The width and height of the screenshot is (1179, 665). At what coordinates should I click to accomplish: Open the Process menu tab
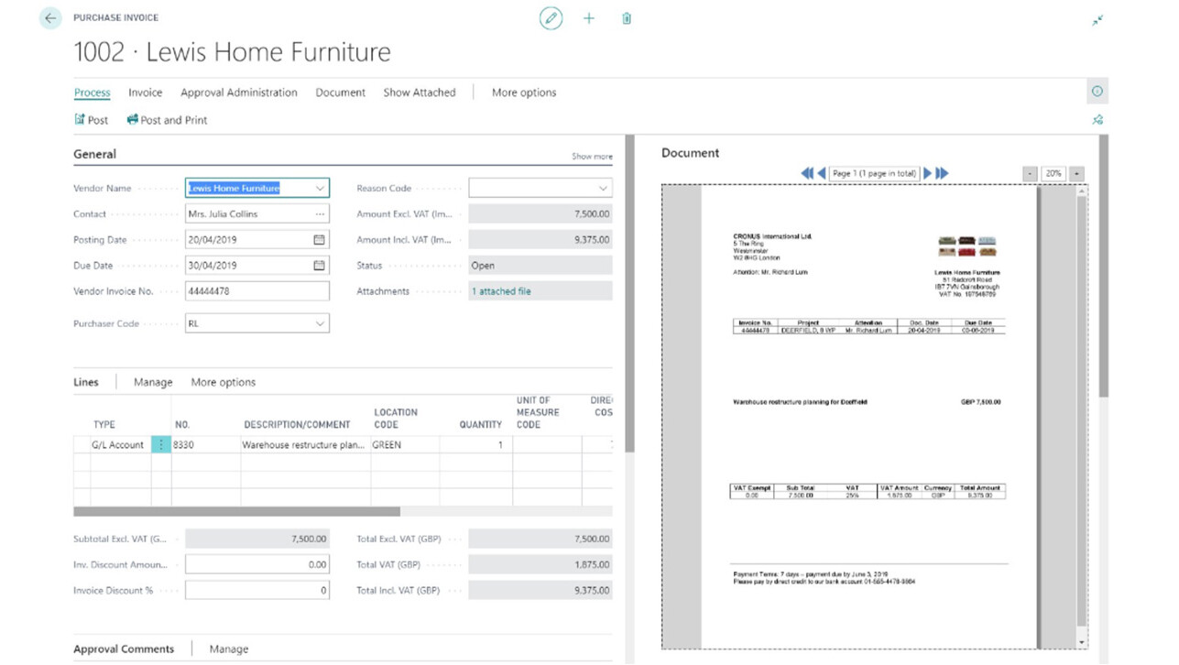(92, 93)
